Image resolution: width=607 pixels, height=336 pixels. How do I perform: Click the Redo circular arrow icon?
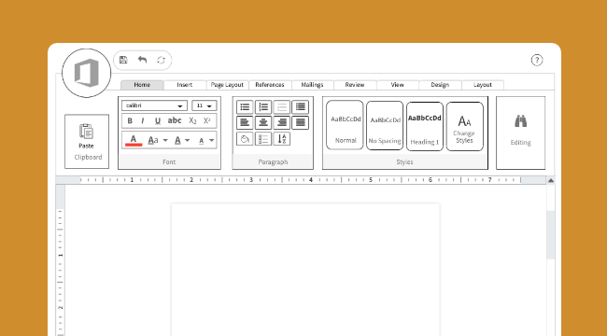point(161,60)
